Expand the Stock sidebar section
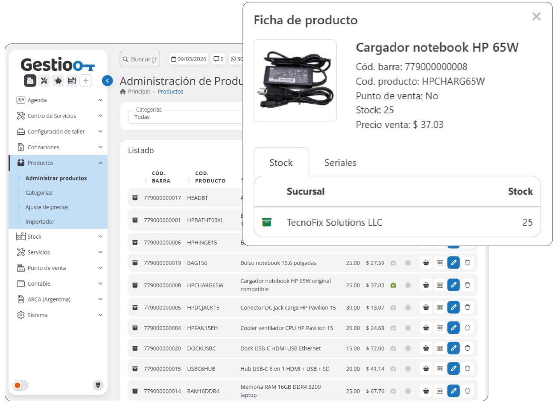This screenshot has height=405, width=555. 58,237
